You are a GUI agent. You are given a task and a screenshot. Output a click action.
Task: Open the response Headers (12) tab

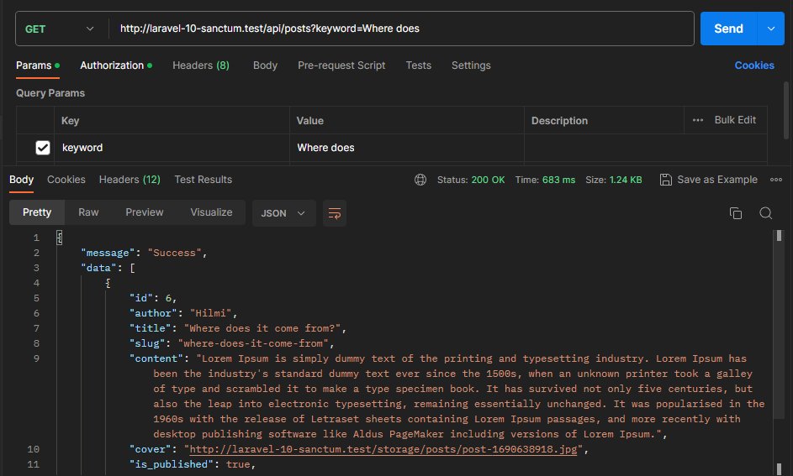pos(130,180)
